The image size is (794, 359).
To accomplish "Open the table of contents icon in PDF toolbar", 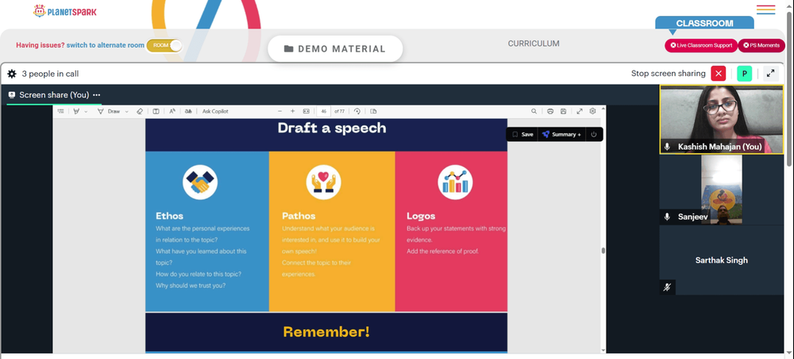I will pos(61,111).
